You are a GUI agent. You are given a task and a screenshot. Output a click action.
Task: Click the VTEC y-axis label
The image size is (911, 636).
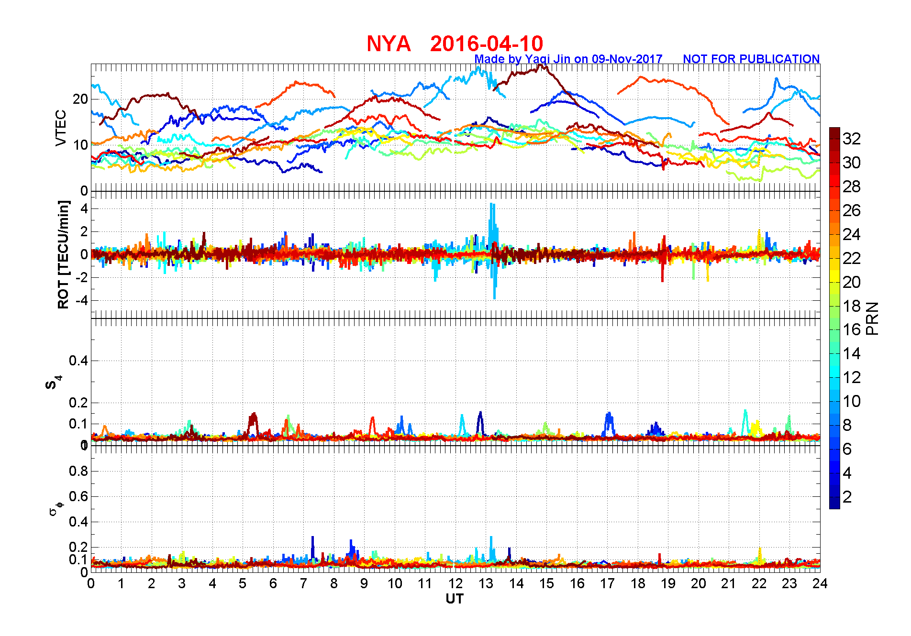coord(61,128)
